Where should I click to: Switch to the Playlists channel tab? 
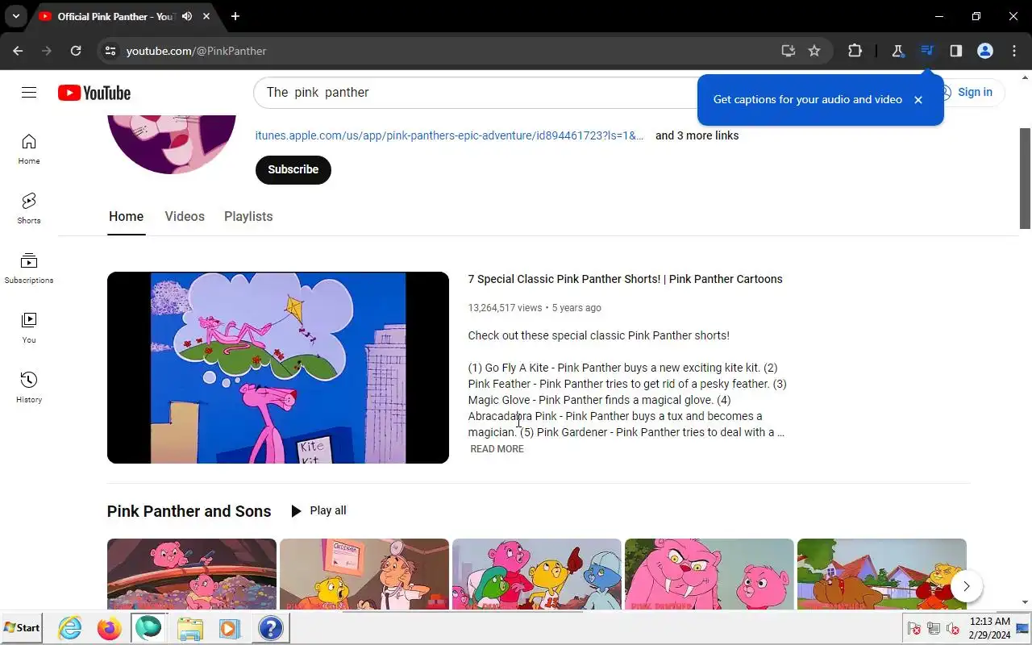click(248, 216)
